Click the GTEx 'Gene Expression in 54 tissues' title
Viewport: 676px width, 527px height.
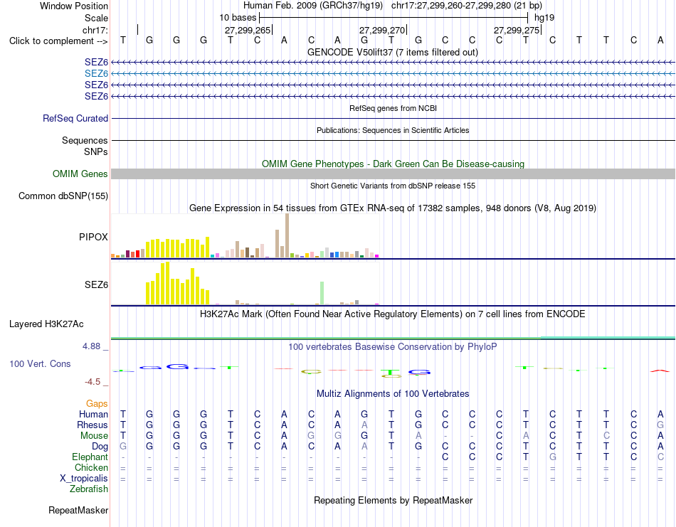(x=393, y=208)
